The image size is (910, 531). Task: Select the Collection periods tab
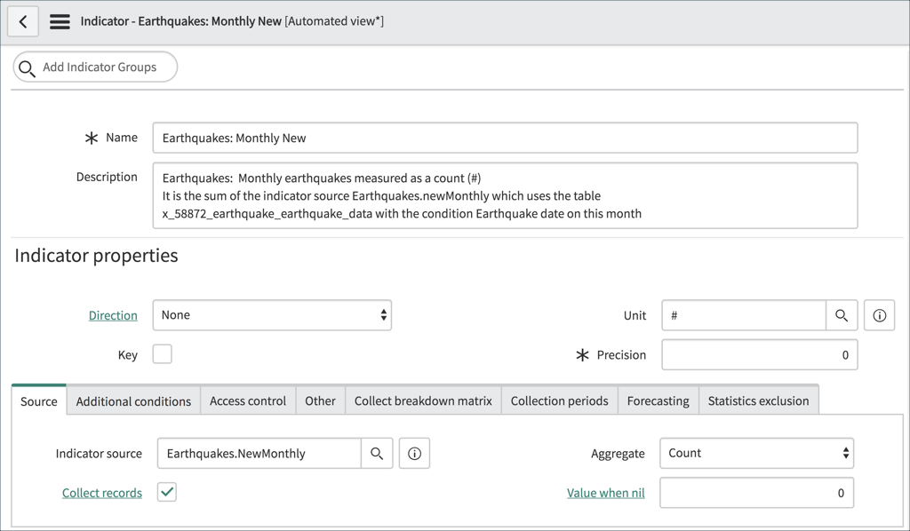[559, 400]
